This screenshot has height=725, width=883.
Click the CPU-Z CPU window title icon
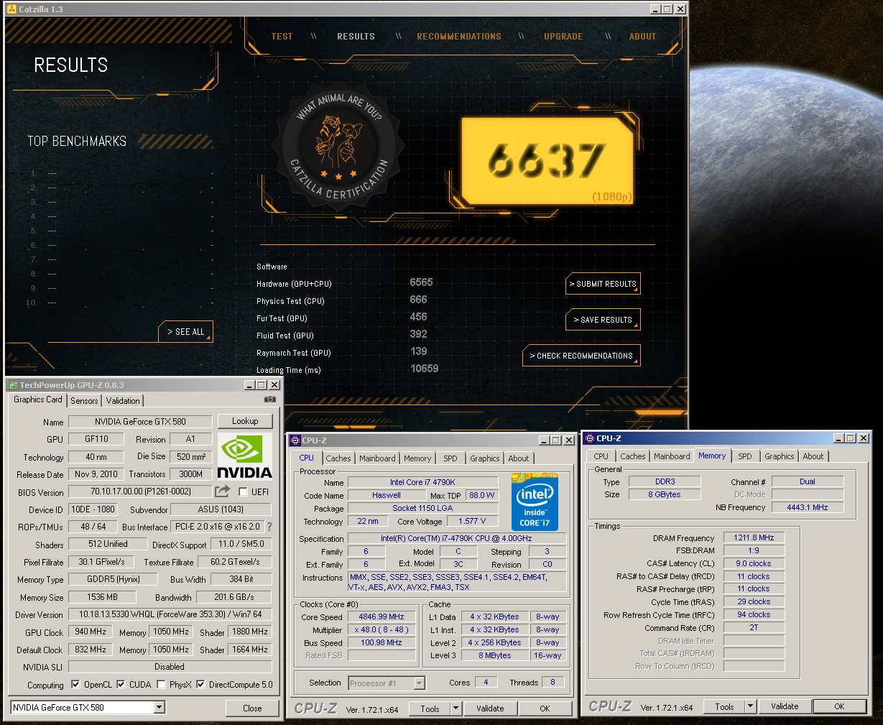pyautogui.click(x=295, y=440)
